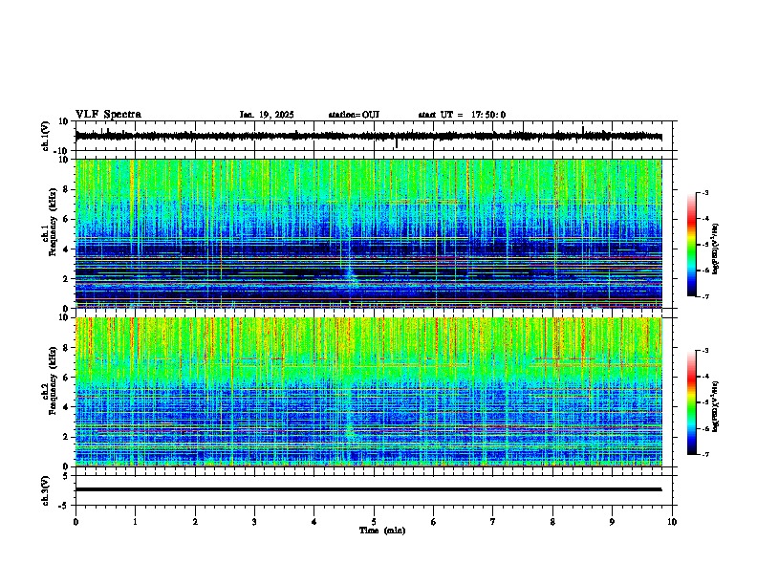757x585 pixels.
Task: Click time axis tick label "2"
Action: click(x=195, y=522)
